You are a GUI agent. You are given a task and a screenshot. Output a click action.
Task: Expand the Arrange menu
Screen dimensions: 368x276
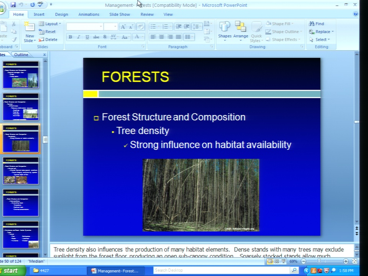click(241, 31)
